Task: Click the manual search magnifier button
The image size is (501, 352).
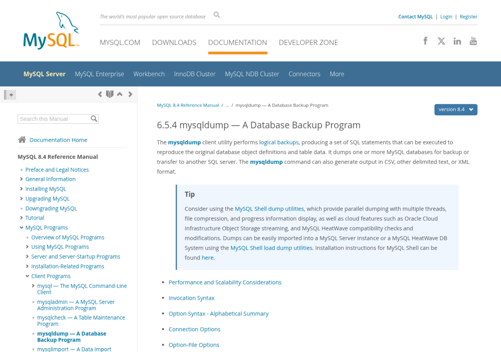Action: pyautogui.click(x=94, y=119)
